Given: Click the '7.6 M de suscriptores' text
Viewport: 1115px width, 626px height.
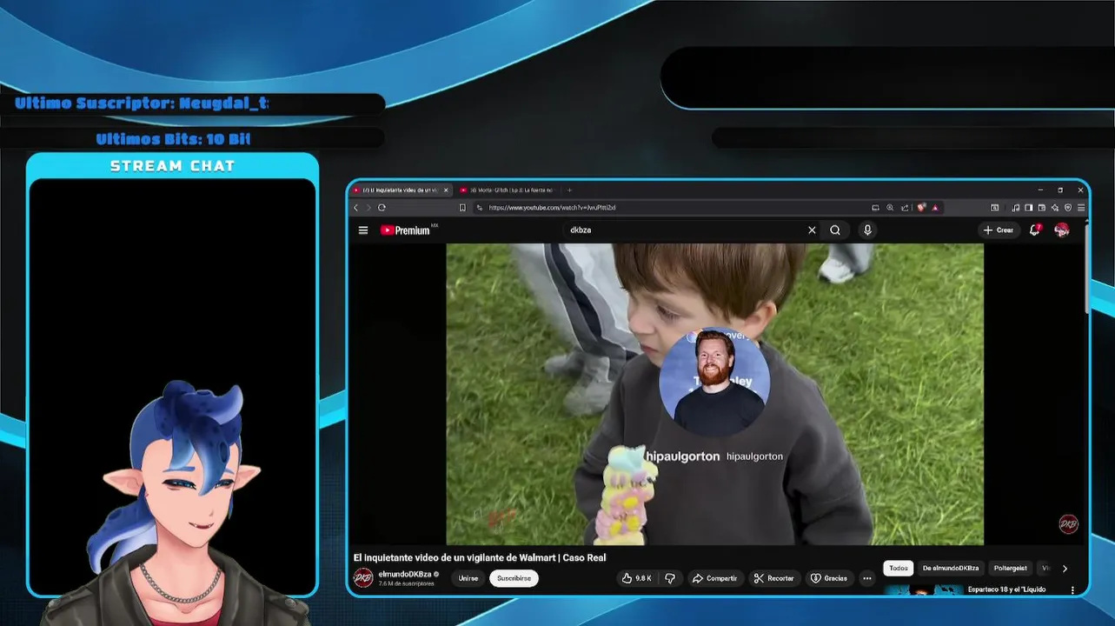Looking at the screenshot, I should (406, 583).
